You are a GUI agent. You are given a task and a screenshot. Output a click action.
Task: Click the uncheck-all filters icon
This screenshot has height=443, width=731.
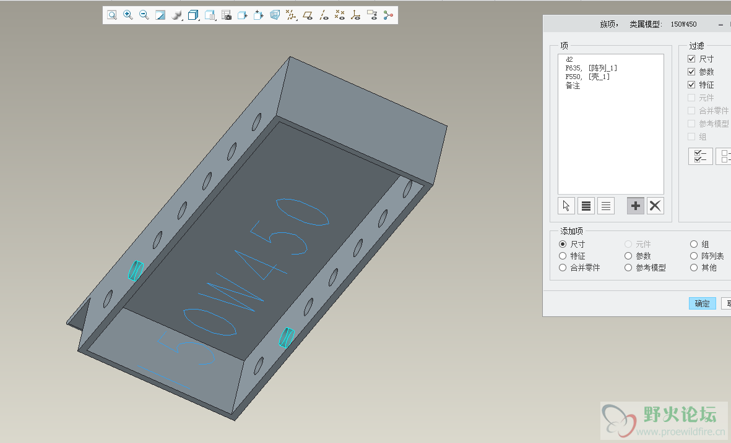724,156
